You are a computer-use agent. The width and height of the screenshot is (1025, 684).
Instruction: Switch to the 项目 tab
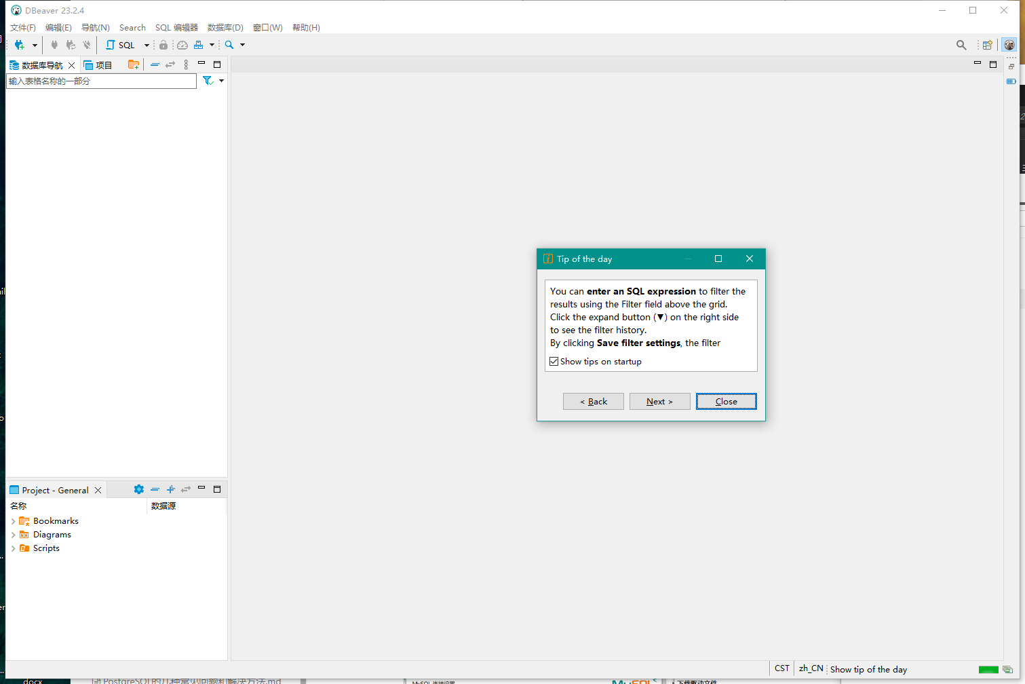pyautogui.click(x=98, y=65)
